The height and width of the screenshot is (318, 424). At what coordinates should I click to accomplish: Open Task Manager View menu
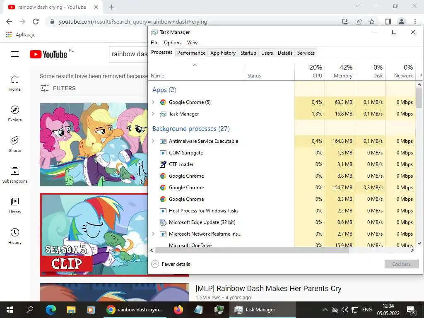click(x=192, y=43)
